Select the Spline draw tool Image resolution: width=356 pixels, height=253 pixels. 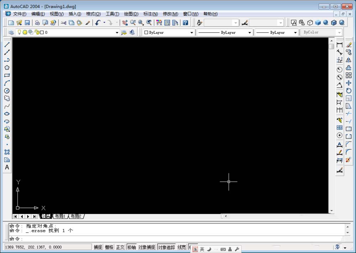(x=7, y=106)
